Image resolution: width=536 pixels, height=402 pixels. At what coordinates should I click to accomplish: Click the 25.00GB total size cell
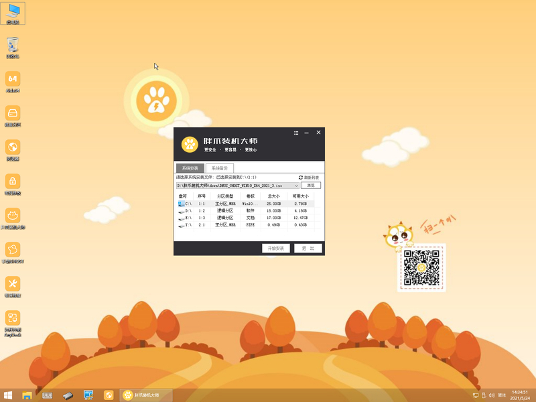point(274,204)
